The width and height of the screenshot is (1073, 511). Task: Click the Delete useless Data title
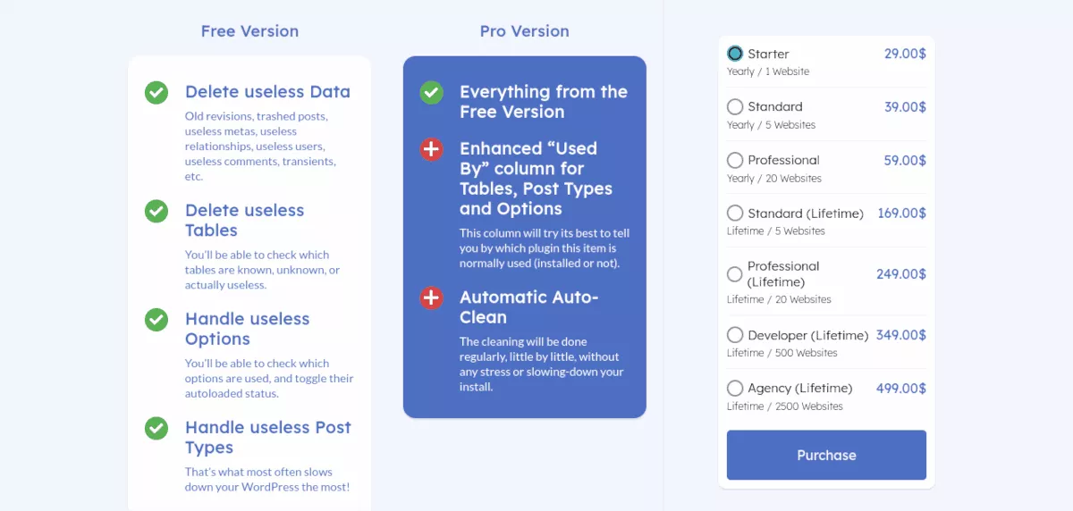pyautogui.click(x=267, y=92)
